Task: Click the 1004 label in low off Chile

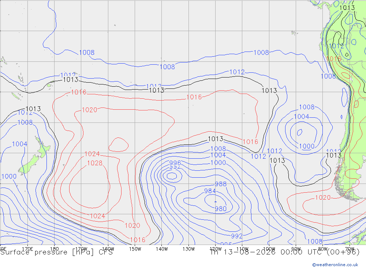Action: (x=301, y=116)
